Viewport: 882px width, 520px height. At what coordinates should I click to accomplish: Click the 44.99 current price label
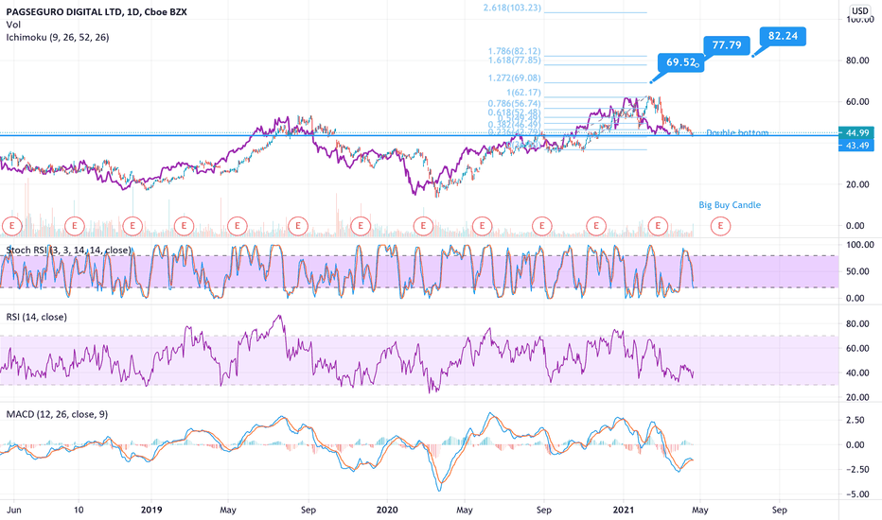pyautogui.click(x=856, y=133)
